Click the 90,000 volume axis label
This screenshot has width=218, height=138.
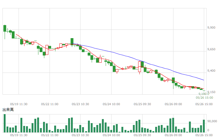tap(212, 121)
